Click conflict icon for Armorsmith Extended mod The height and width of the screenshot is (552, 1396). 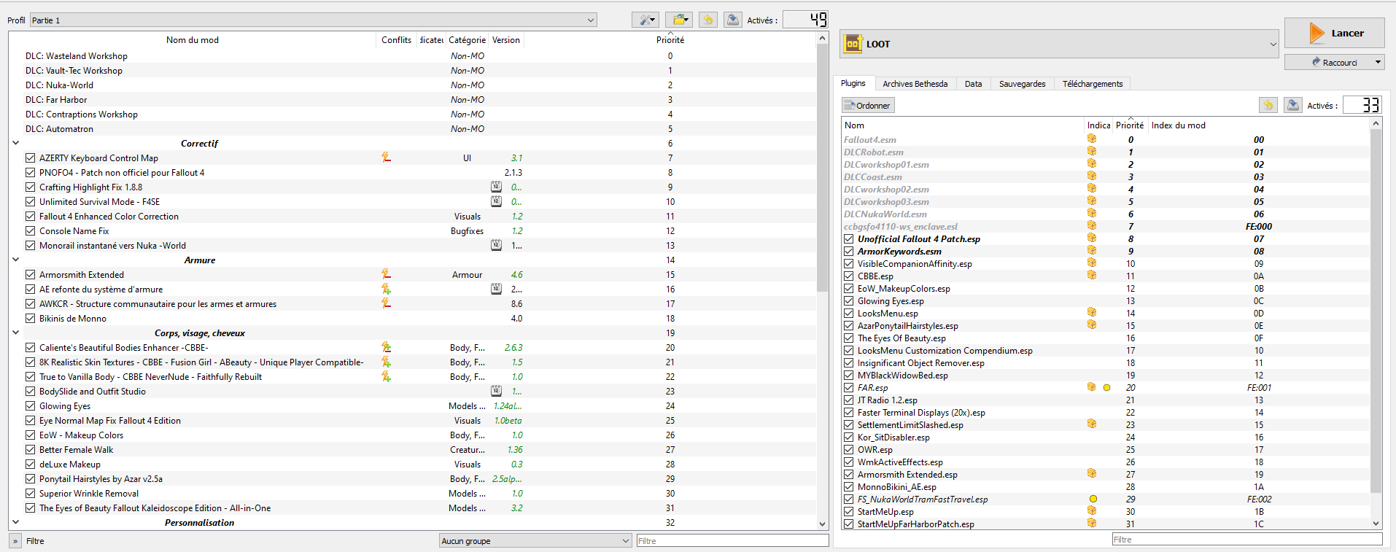[386, 274]
